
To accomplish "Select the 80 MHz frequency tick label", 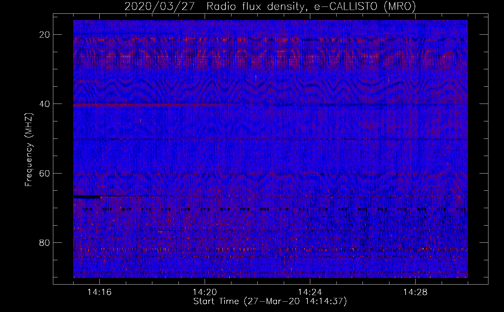I will pos(45,242).
